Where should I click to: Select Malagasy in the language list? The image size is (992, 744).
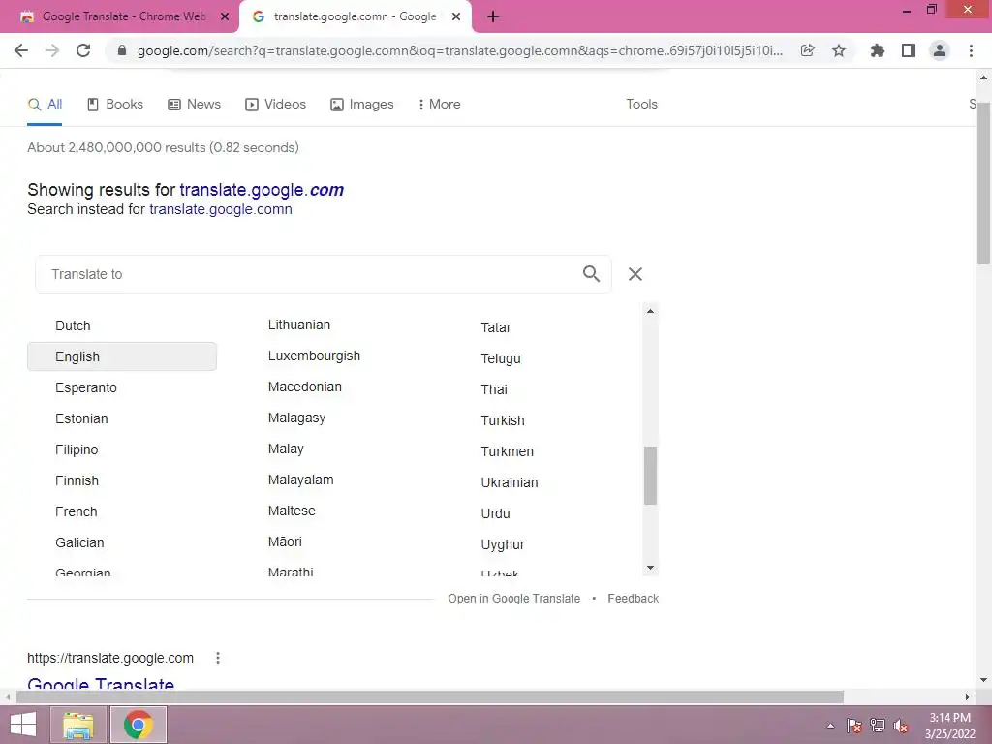coord(296,418)
